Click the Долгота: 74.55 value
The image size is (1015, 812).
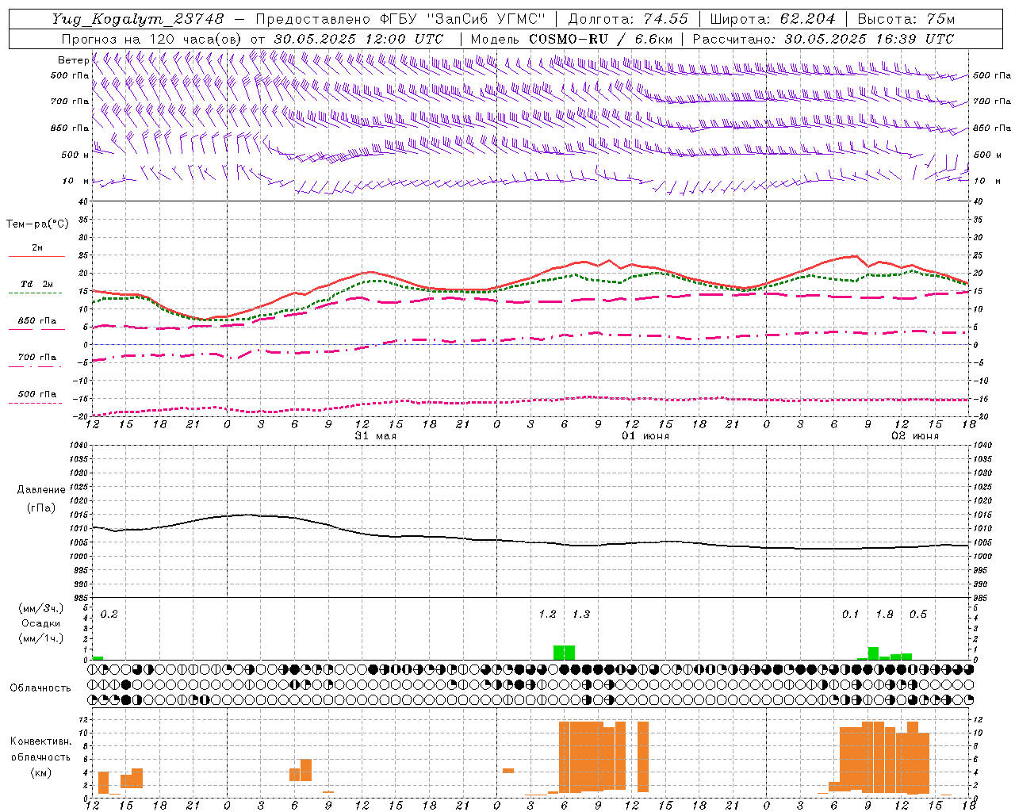[x=628, y=19]
